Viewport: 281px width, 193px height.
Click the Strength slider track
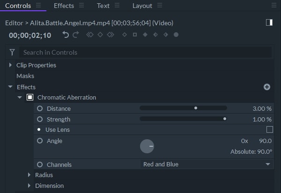pyautogui.click(x=183, y=119)
